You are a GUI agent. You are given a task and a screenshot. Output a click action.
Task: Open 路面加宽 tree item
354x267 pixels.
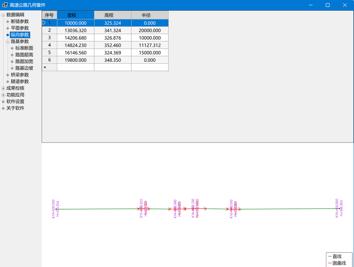[x=24, y=61]
